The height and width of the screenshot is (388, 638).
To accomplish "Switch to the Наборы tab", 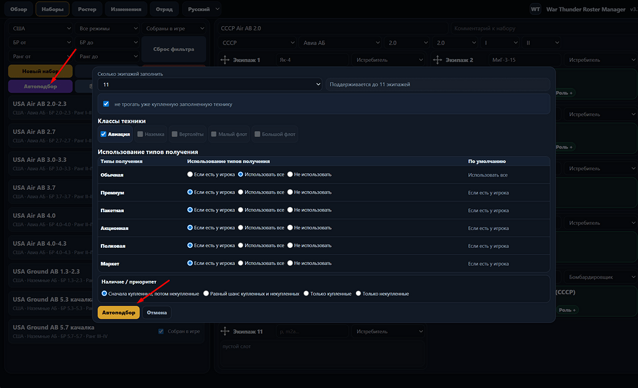I will pos(52,9).
